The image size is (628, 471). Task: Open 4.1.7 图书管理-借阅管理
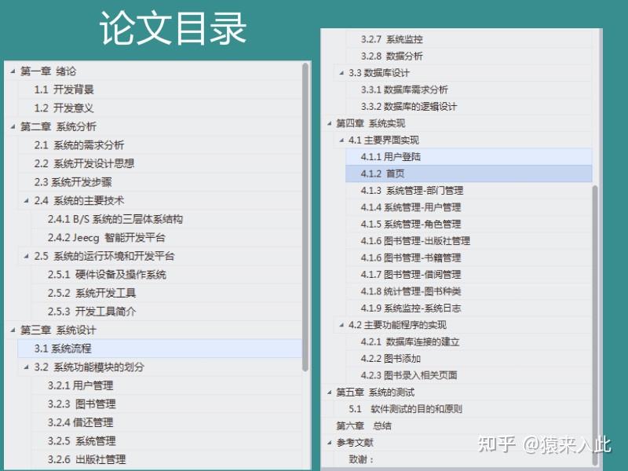[x=411, y=274]
